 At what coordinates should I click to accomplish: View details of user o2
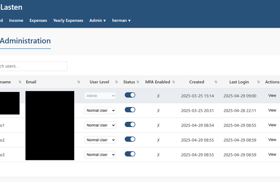click(x=272, y=140)
